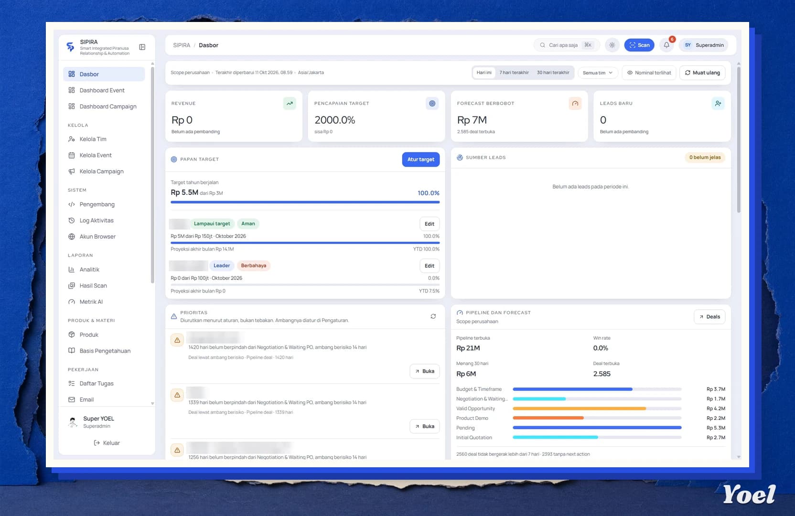Viewport: 795px width, 516px height.
Task: Select the 'Hari ini' period tab
Action: (x=484, y=73)
